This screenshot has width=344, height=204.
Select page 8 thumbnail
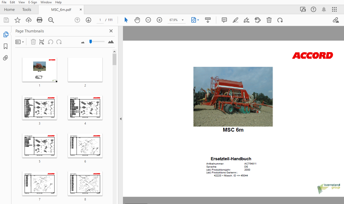(85, 183)
